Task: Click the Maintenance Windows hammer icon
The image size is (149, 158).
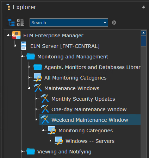Action: coord(38,88)
